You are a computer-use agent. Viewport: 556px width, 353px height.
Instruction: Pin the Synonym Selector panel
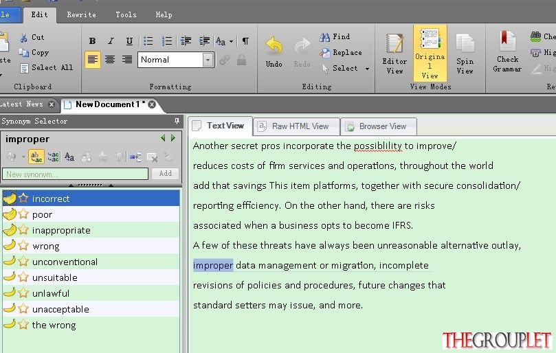pos(177,121)
